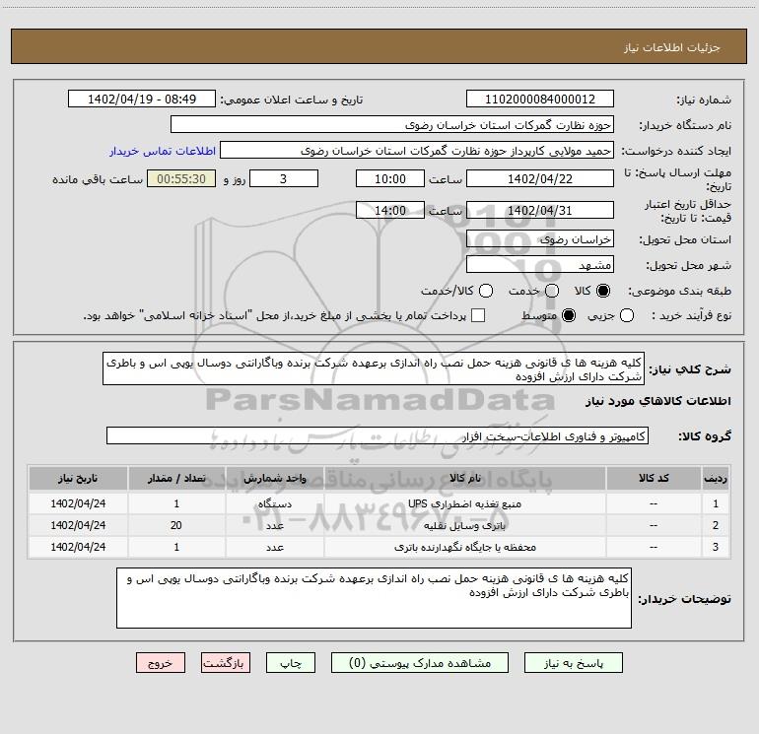
Task: Click the چاپ print button
Action: point(291,663)
